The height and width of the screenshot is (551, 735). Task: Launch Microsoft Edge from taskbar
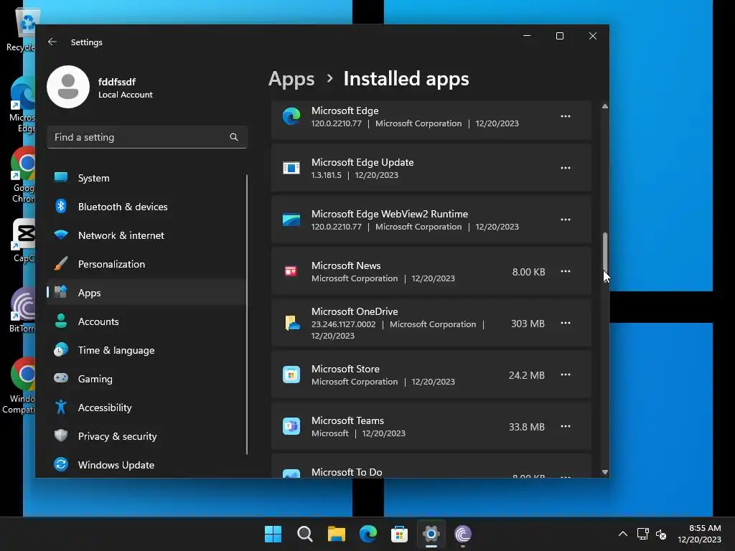[368, 534]
